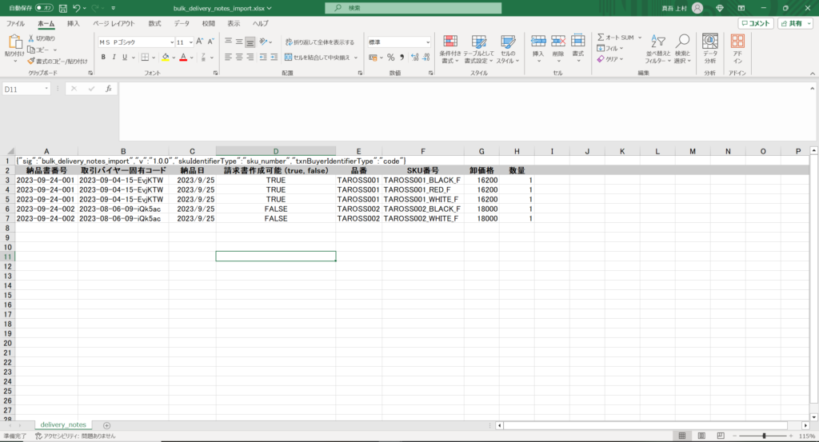Toggle Italic formatting
The image size is (819, 442).
[x=114, y=58]
